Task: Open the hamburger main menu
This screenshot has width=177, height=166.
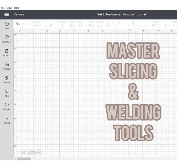Action: 7,14
